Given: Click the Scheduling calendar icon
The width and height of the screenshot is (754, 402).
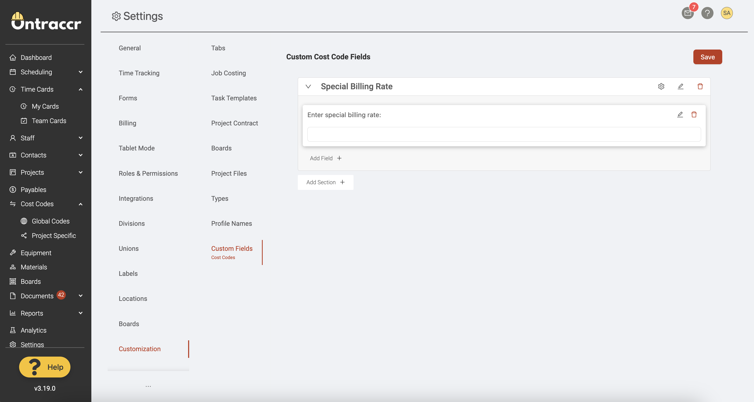Looking at the screenshot, I should (x=13, y=72).
